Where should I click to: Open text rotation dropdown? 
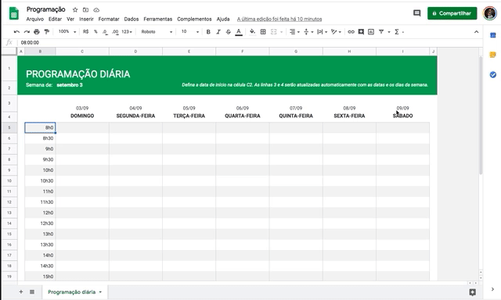click(336, 31)
